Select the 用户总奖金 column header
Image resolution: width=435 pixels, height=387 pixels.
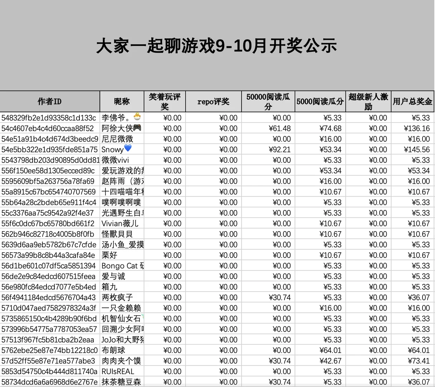tap(413, 101)
